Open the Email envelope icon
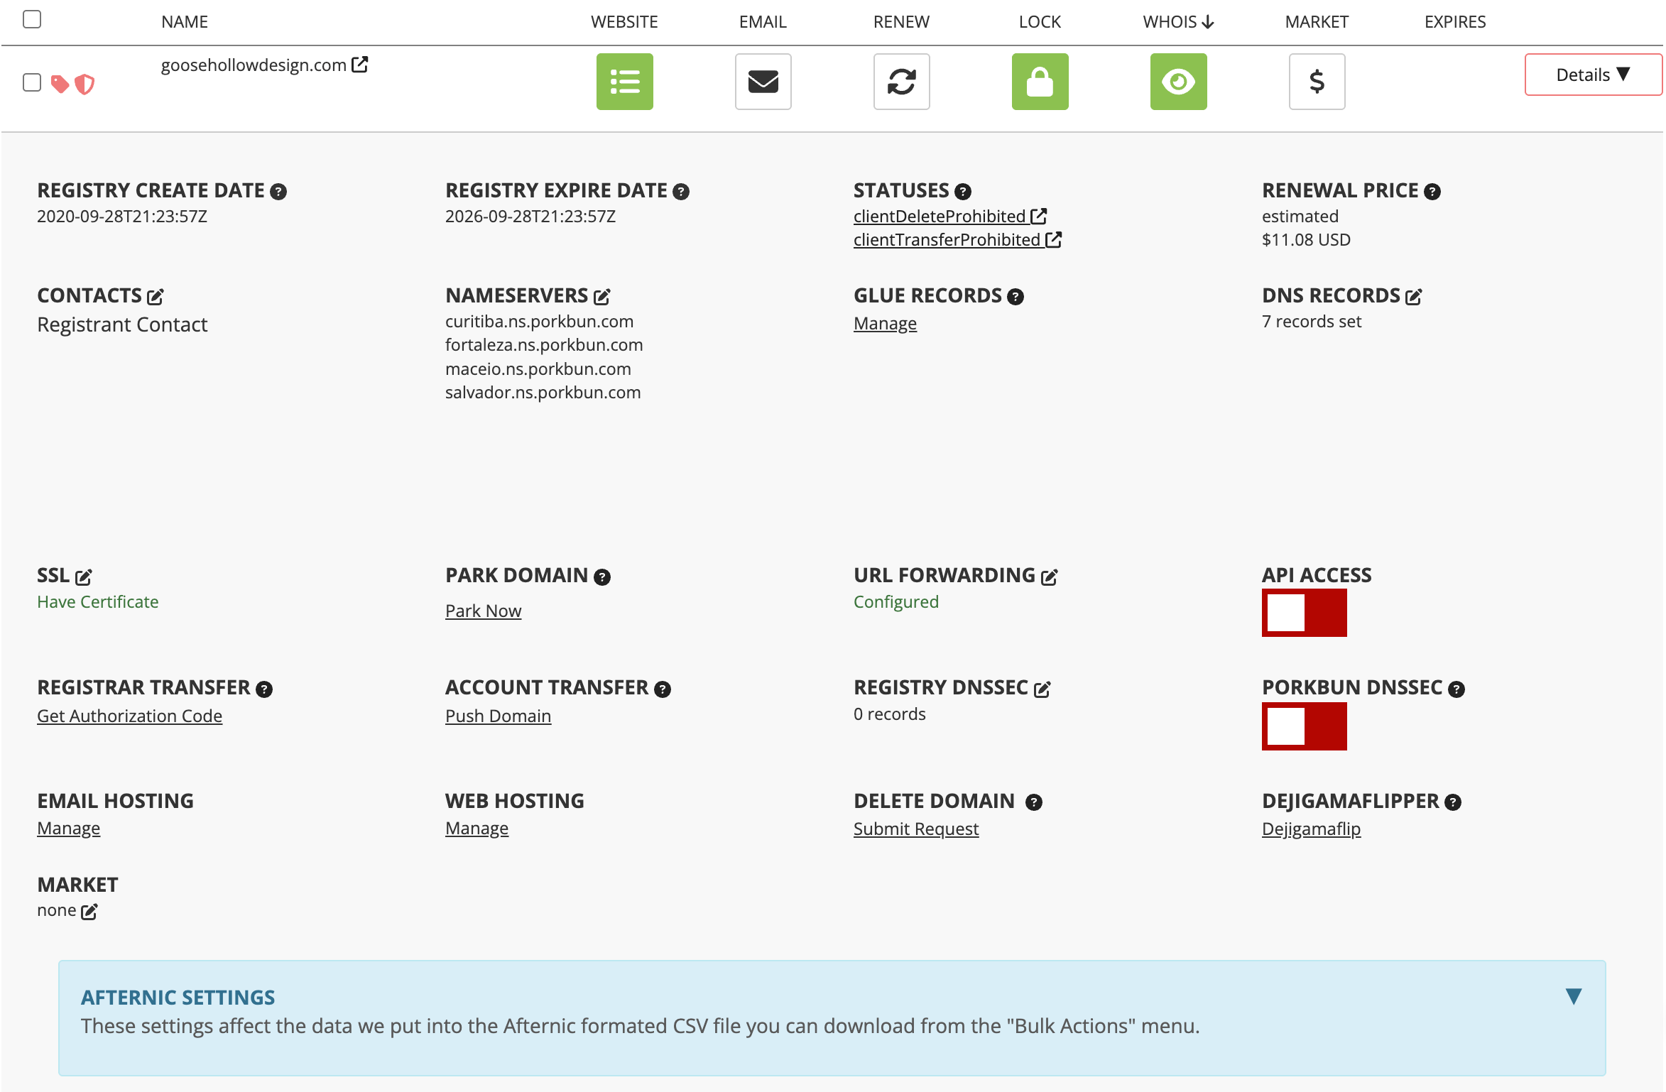Viewport: 1666px width, 1092px height. (x=763, y=82)
